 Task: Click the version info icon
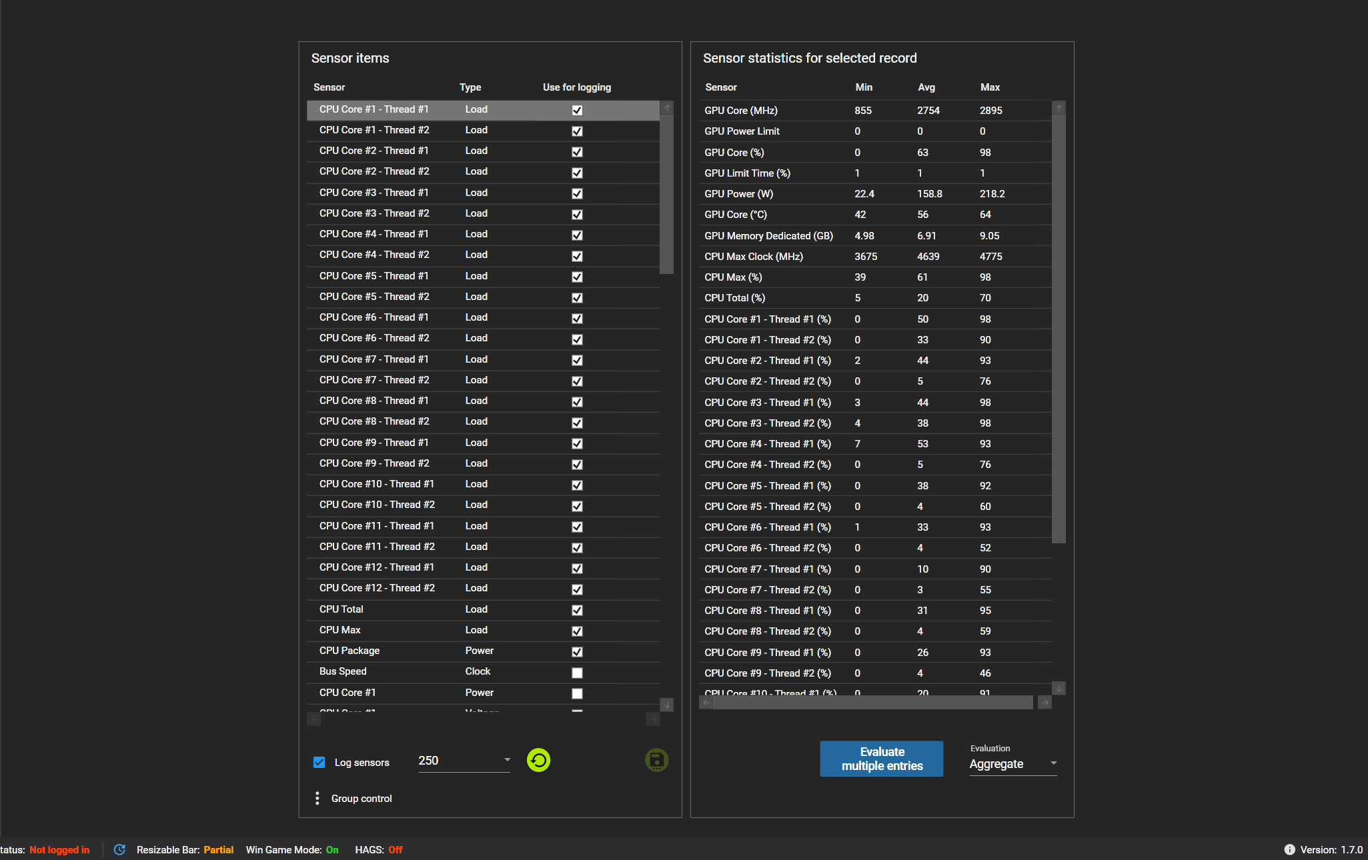click(x=1289, y=849)
